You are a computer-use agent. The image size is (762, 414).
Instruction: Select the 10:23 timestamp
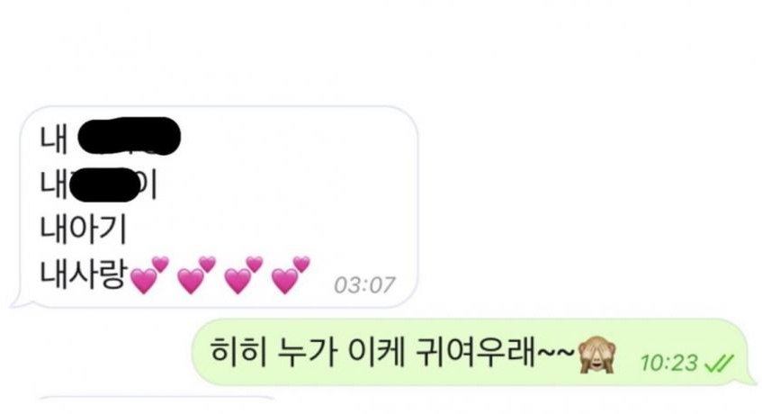tap(668, 363)
